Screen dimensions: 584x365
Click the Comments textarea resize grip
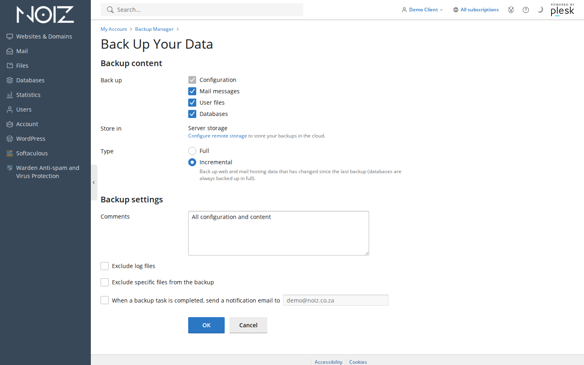click(x=367, y=253)
